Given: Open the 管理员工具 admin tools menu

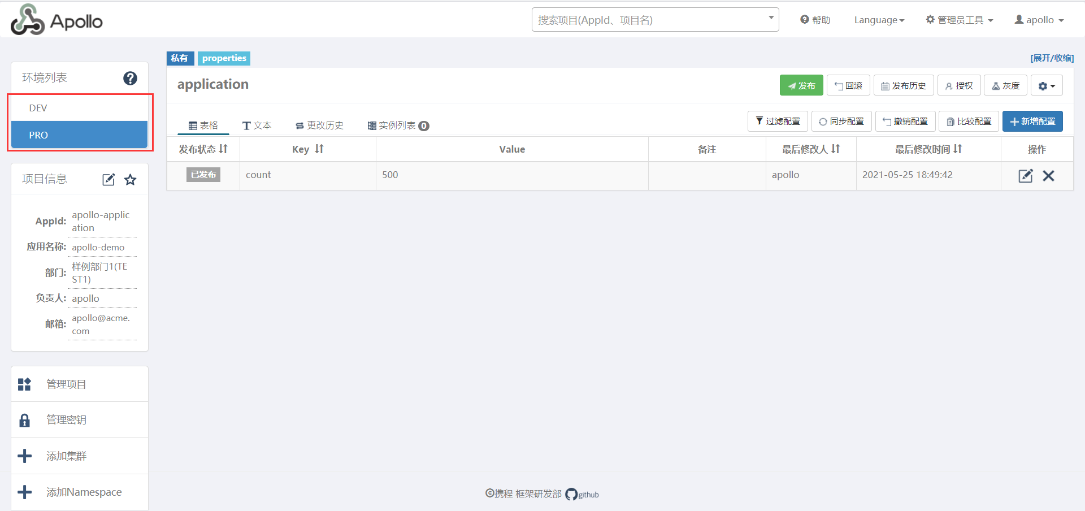Looking at the screenshot, I should (x=959, y=20).
